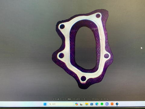Viewport: 145px width, 109px height.
Task: Open the Windows Start menu
Action: [45, 104]
